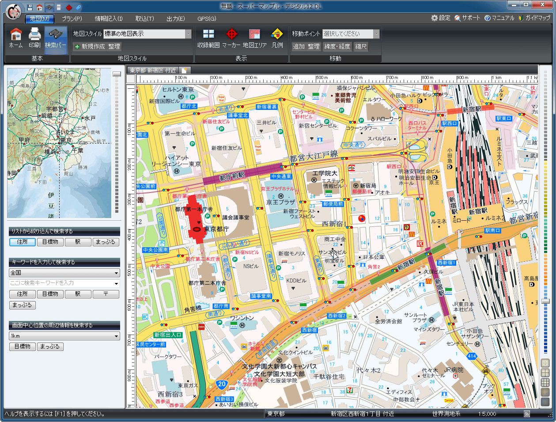The image size is (556, 422).
Task: Open the ガイドマップ guide map
Action: coord(534,18)
